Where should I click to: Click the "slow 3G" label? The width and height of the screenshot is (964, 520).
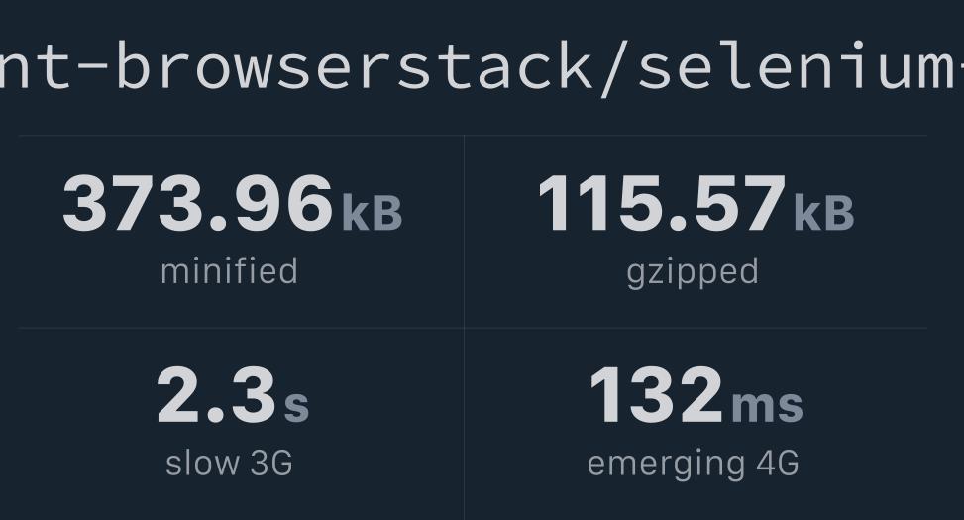pyautogui.click(x=229, y=463)
